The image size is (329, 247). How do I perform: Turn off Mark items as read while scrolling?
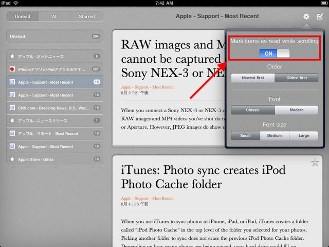[x=275, y=54]
